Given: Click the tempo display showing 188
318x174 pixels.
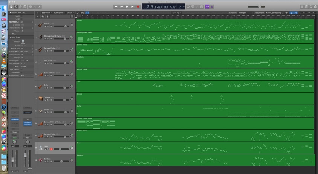Looking at the screenshot, I should tap(166, 6).
